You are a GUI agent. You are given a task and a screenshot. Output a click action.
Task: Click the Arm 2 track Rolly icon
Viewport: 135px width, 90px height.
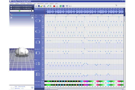click(38, 31)
